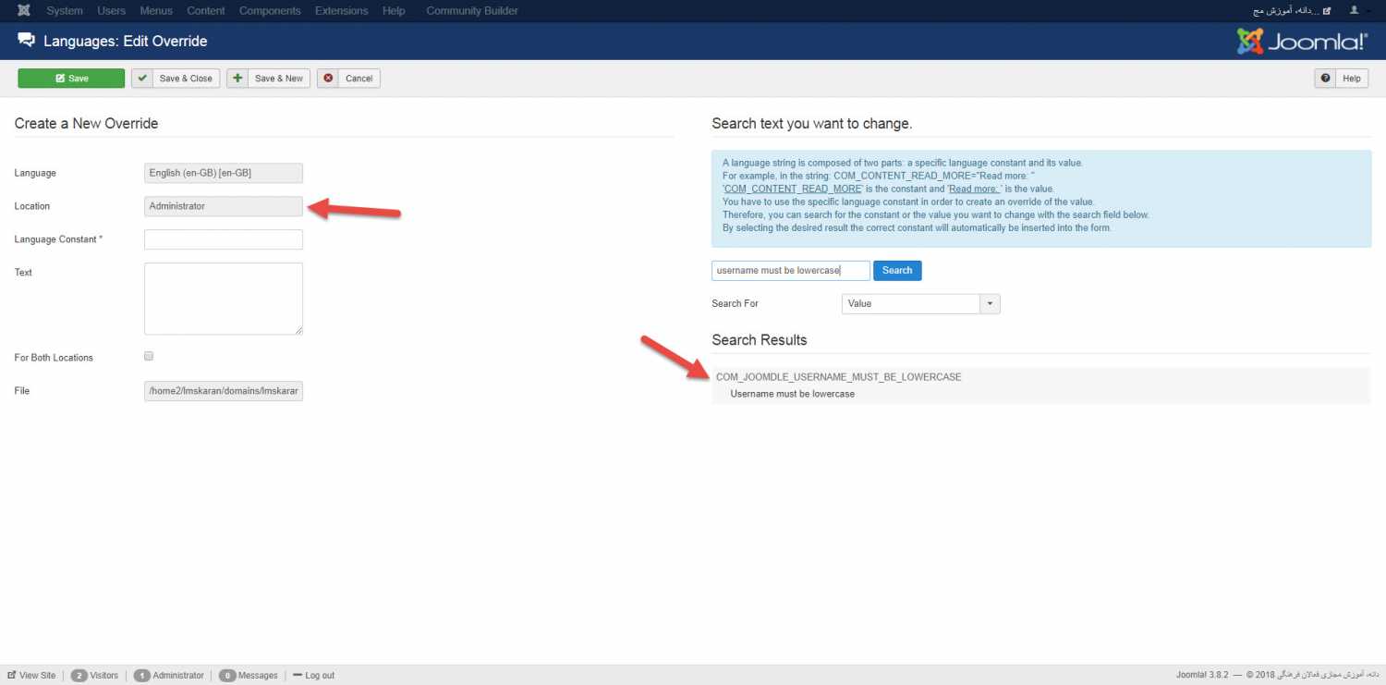The width and height of the screenshot is (1386, 685).
Task: Click the Language Constant input field
Action: click(224, 239)
